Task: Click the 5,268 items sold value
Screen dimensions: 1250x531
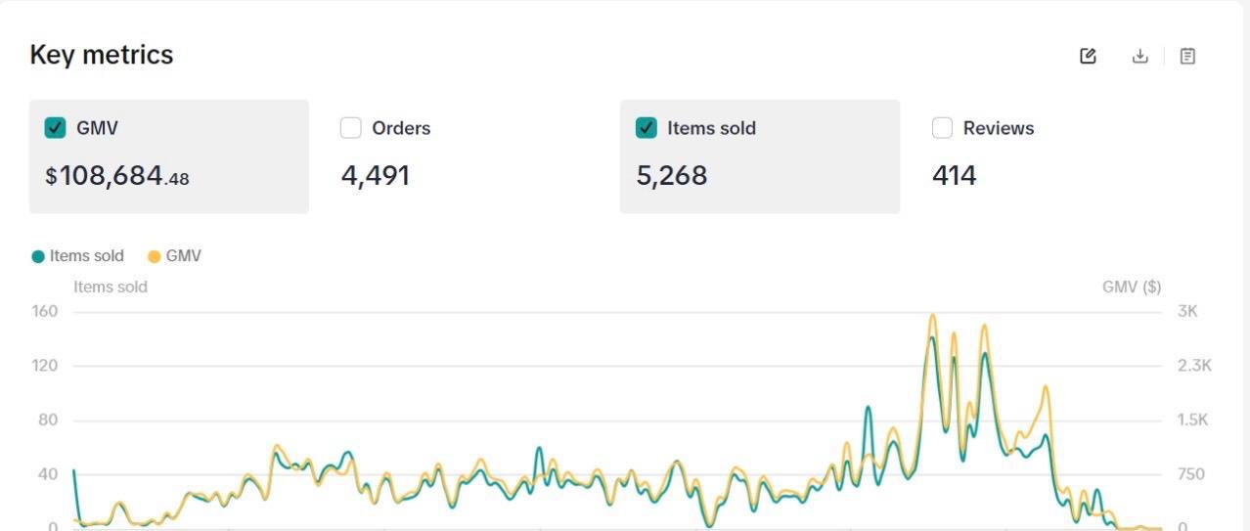Action: (x=672, y=176)
